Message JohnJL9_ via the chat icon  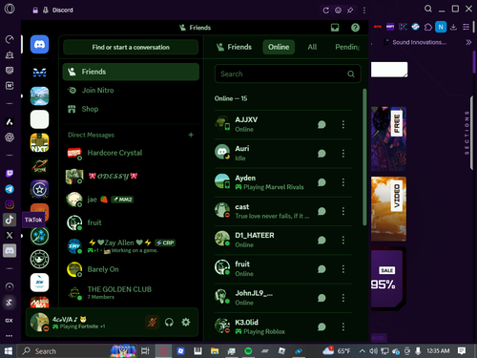(x=321, y=298)
